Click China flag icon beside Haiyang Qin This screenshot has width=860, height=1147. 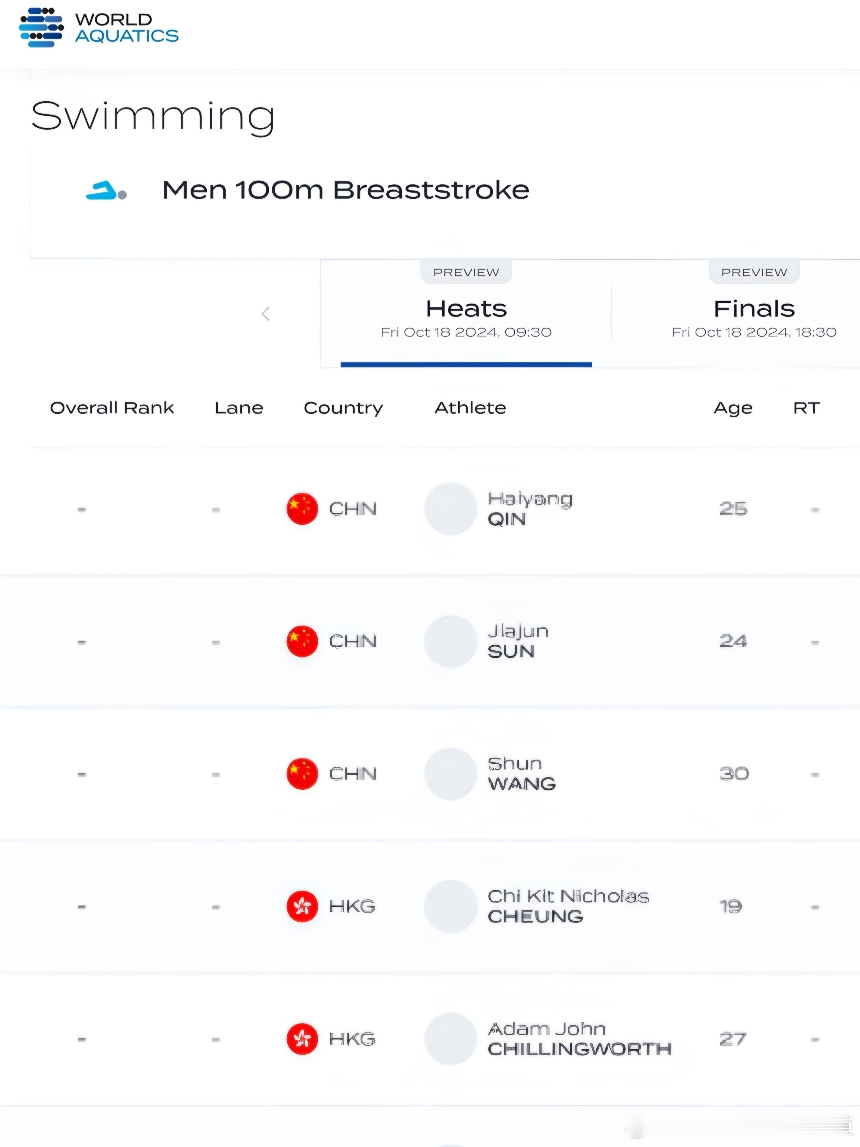point(302,509)
